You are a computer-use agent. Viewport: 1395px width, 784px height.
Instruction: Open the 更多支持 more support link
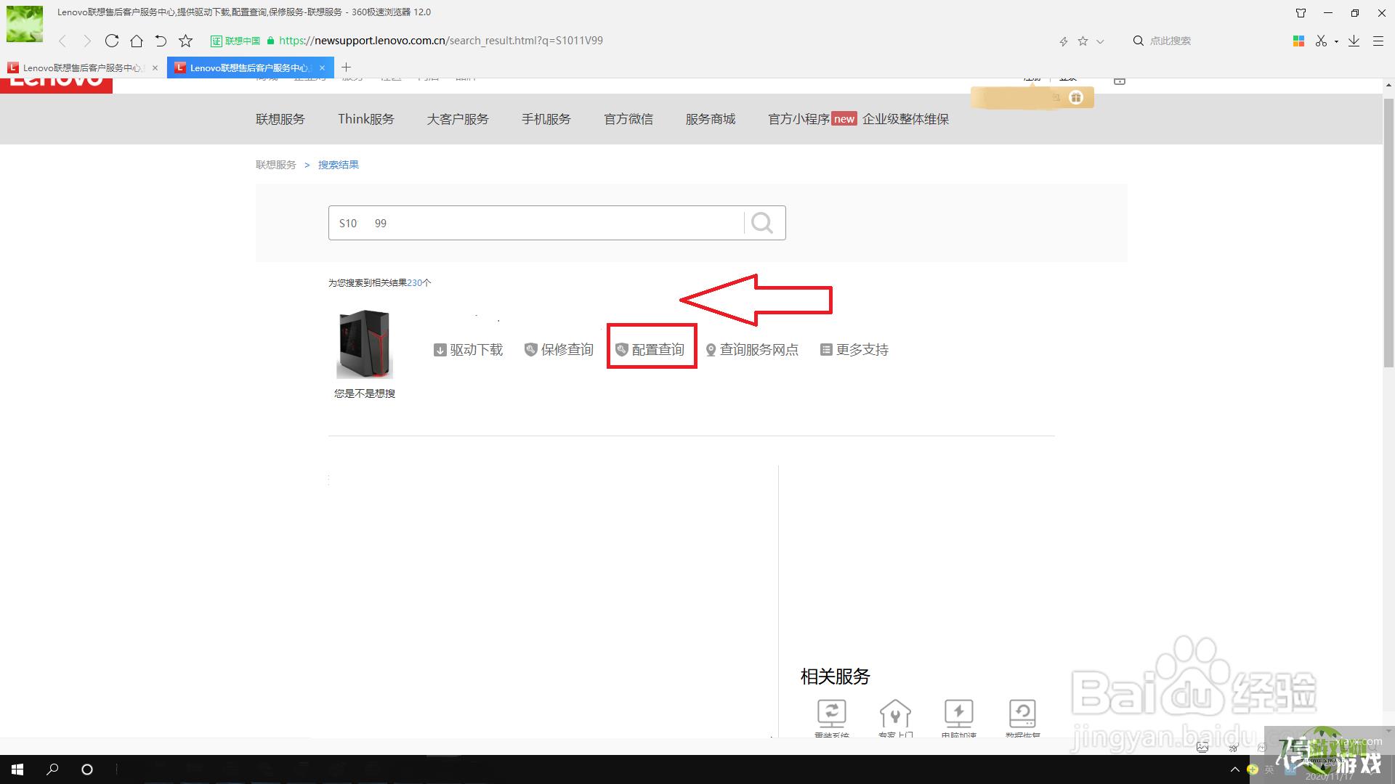coord(854,350)
